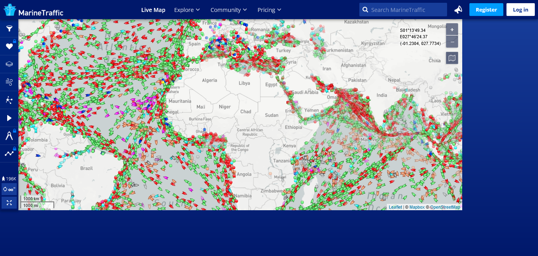Screen dimensions: 538x256
Task: Select the distance measuring compass tool
Action: click(x=9, y=136)
